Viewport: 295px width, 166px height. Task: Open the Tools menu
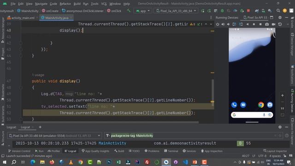94,4
